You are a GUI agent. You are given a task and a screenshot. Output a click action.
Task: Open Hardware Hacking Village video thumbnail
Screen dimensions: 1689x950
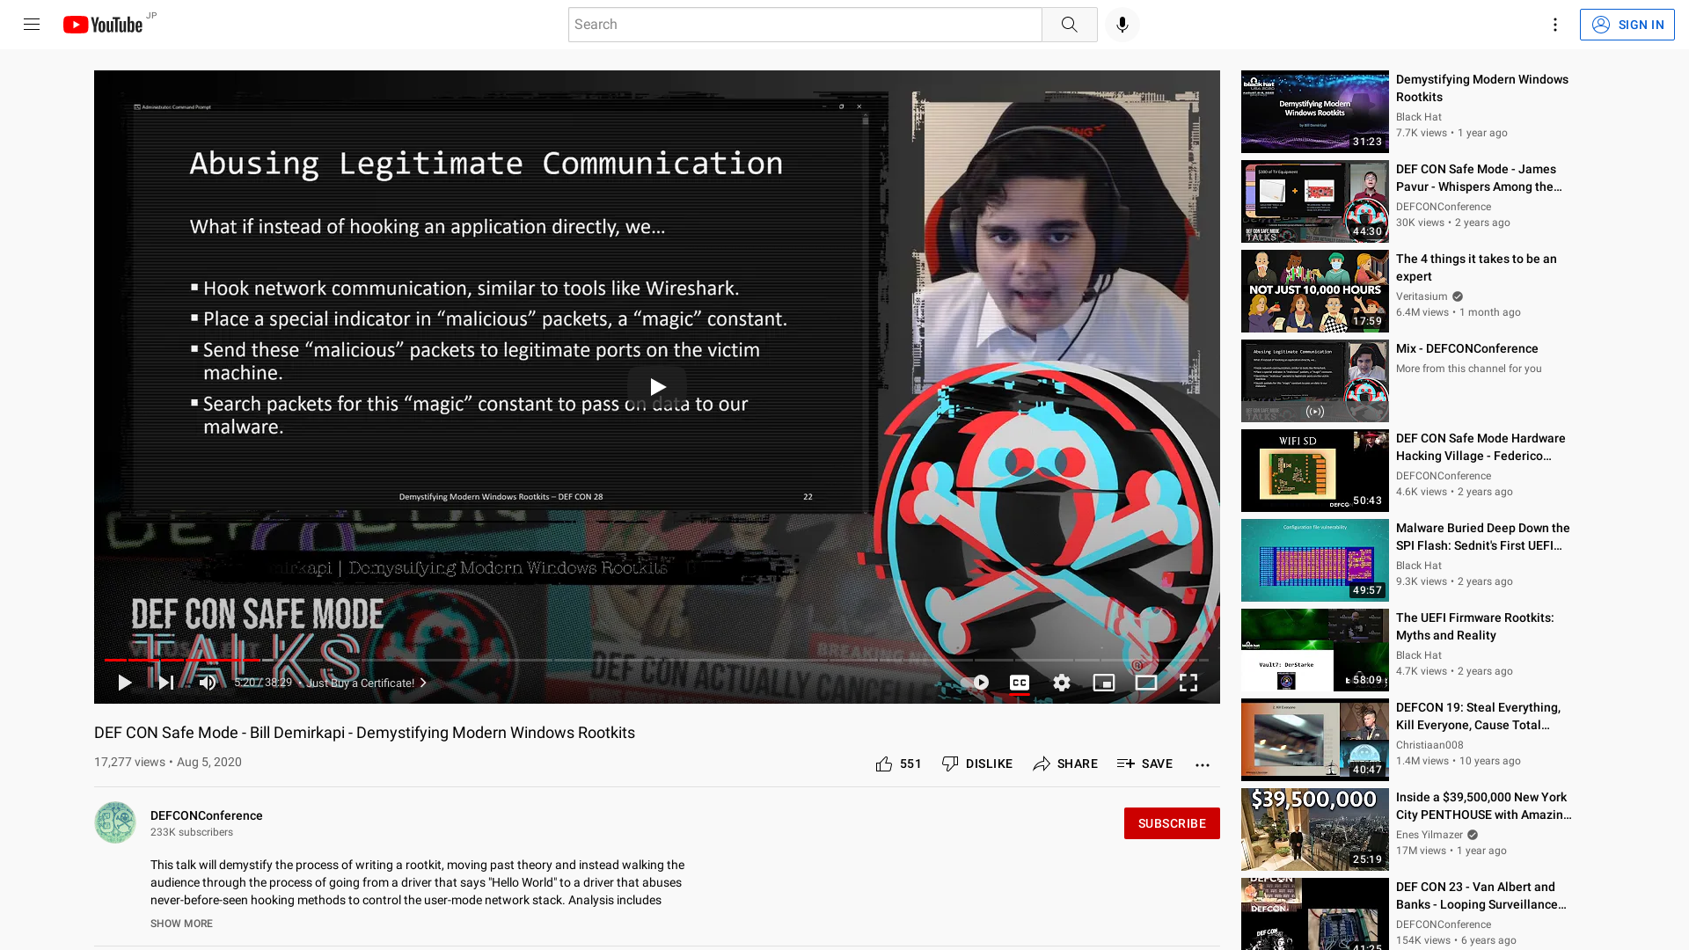pyautogui.click(x=1314, y=471)
